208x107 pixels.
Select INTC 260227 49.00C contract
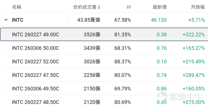click(x=35, y=35)
